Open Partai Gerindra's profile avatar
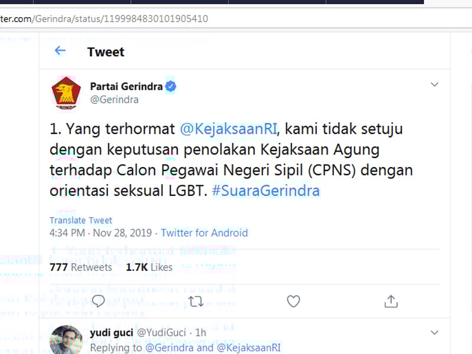This screenshot has height=354, width=472. tap(67, 92)
